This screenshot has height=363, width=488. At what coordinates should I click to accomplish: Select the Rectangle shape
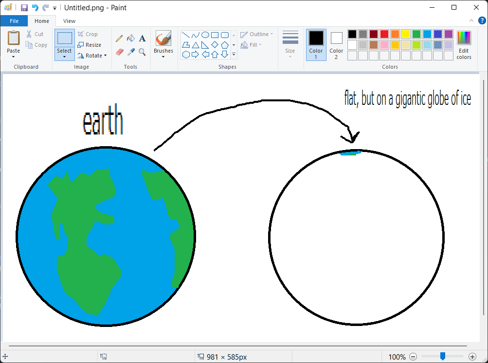[215, 35]
